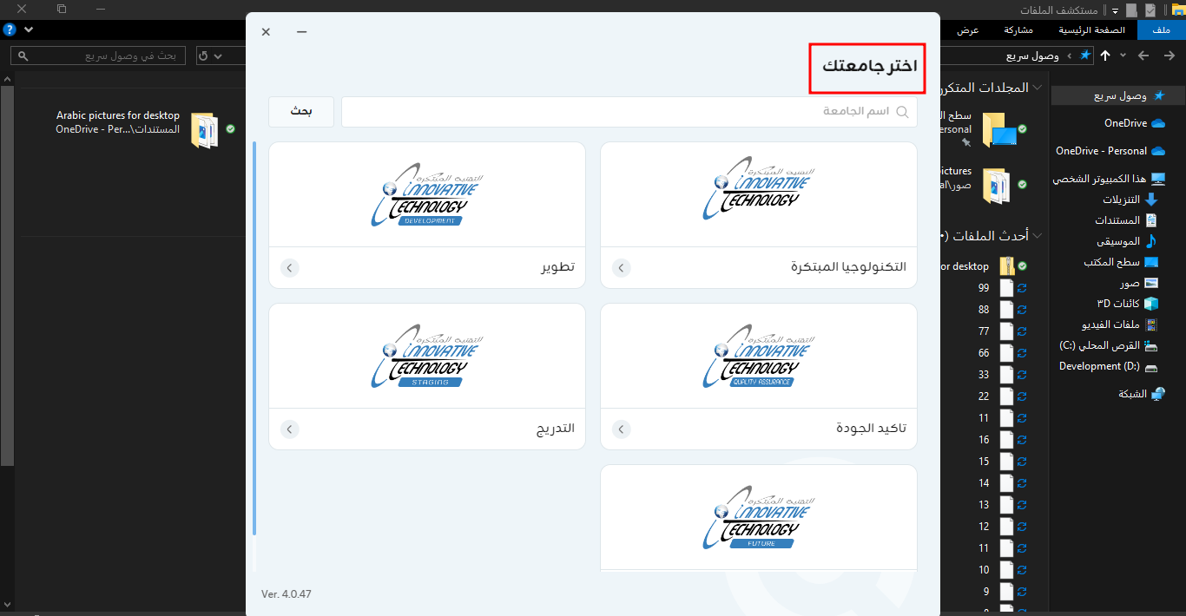This screenshot has width=1186, height=616.
Task: Click the music note icon in the sidebar
Action: (x=1152, y=241)
